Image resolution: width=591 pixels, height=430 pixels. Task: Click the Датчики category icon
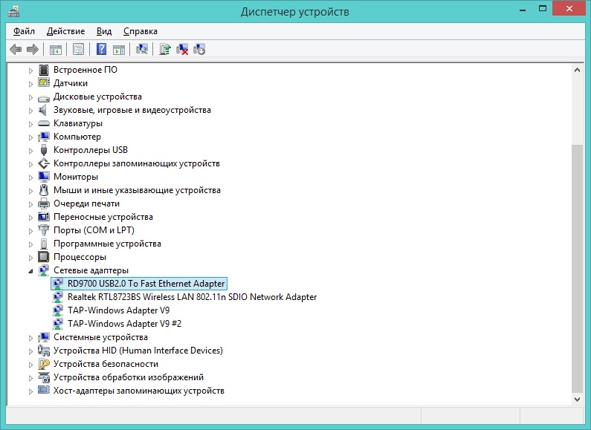tap(44, 83)
